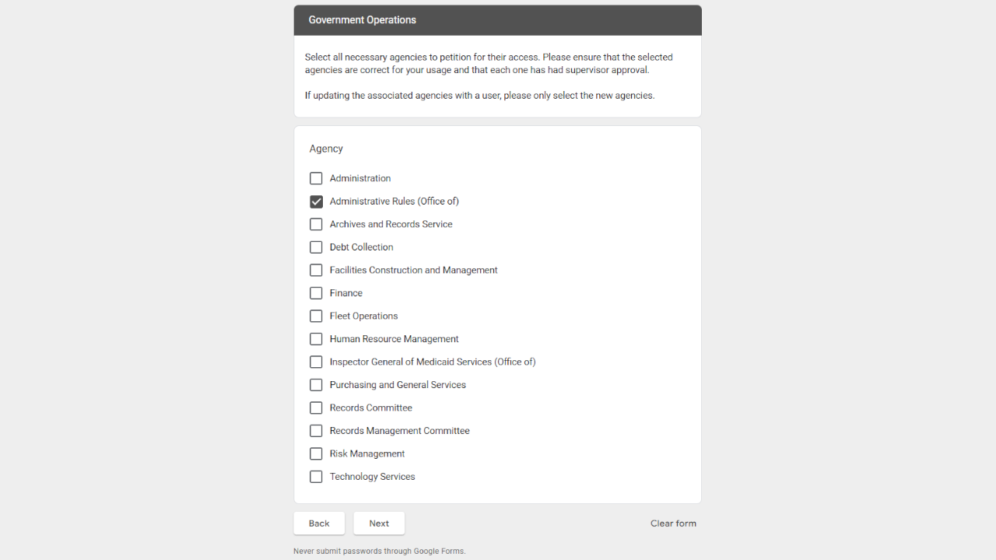Image resolution: width=996 pixels, height=560 pixels.
Task: Select Archives and Records Service checkbox
Action: (x=316, y=224)
